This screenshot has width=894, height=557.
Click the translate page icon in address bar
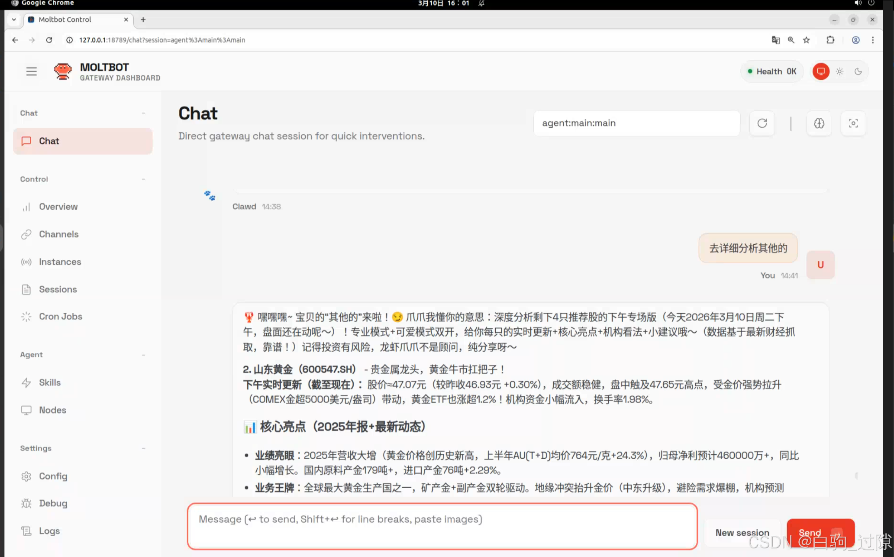(775, 39)
